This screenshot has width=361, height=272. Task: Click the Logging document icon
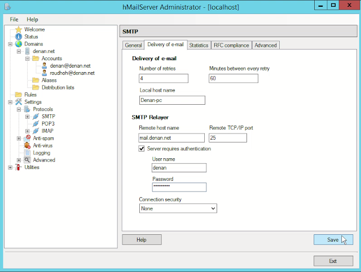(27, 153)
